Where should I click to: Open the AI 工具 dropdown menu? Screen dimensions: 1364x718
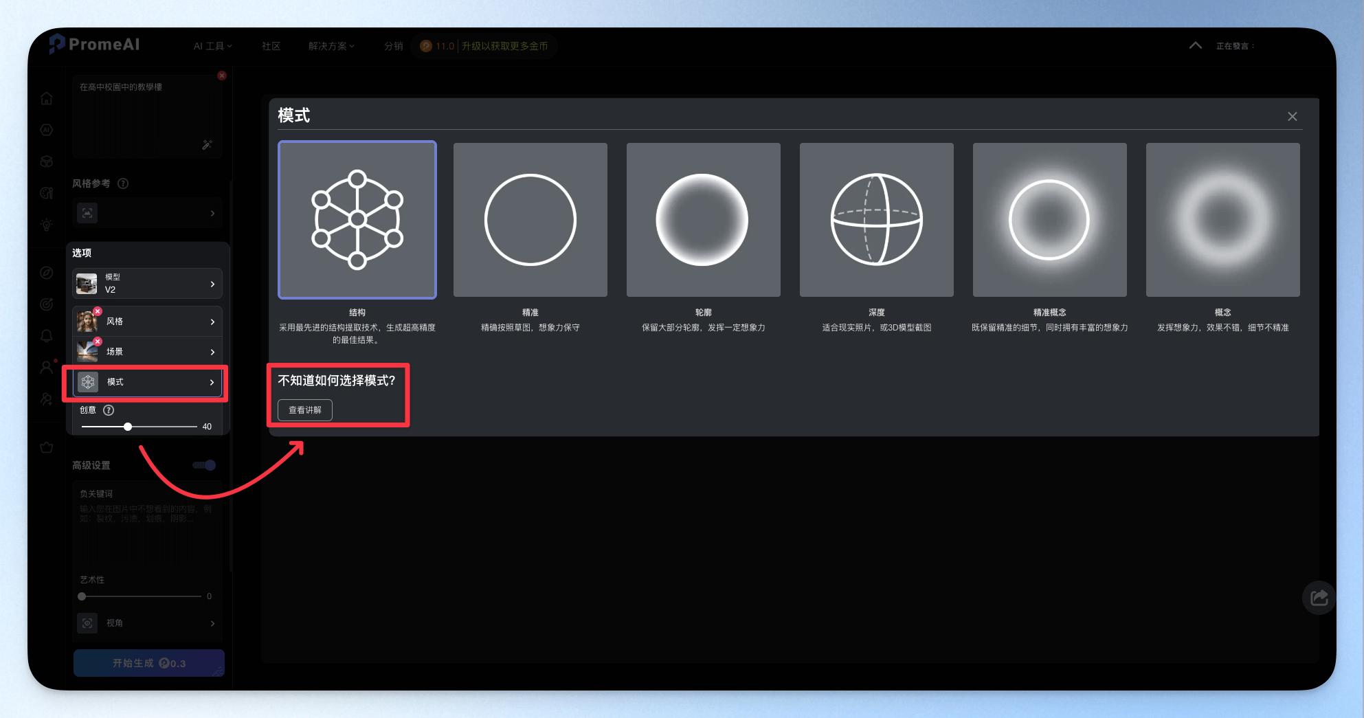212,46
